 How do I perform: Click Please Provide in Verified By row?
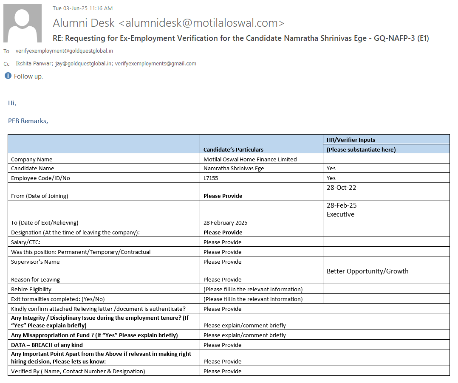point(222,371)
